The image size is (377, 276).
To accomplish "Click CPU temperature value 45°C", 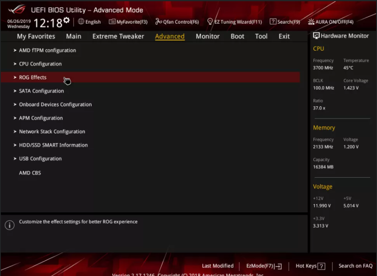I will pos(348,68).
